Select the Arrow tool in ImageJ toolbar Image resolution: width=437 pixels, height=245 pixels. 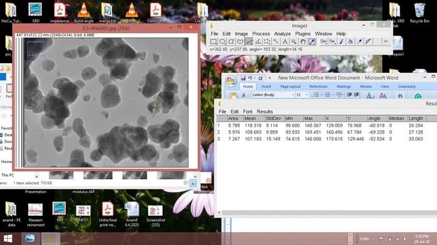[359, 42]
